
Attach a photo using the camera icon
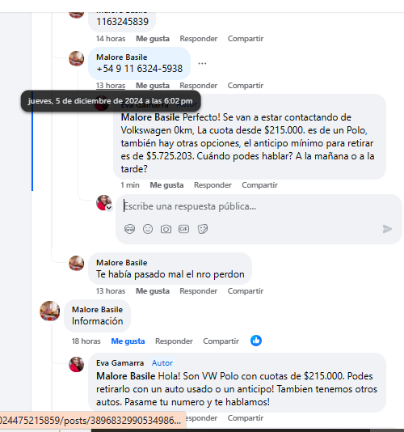click(x=166, y=229)
